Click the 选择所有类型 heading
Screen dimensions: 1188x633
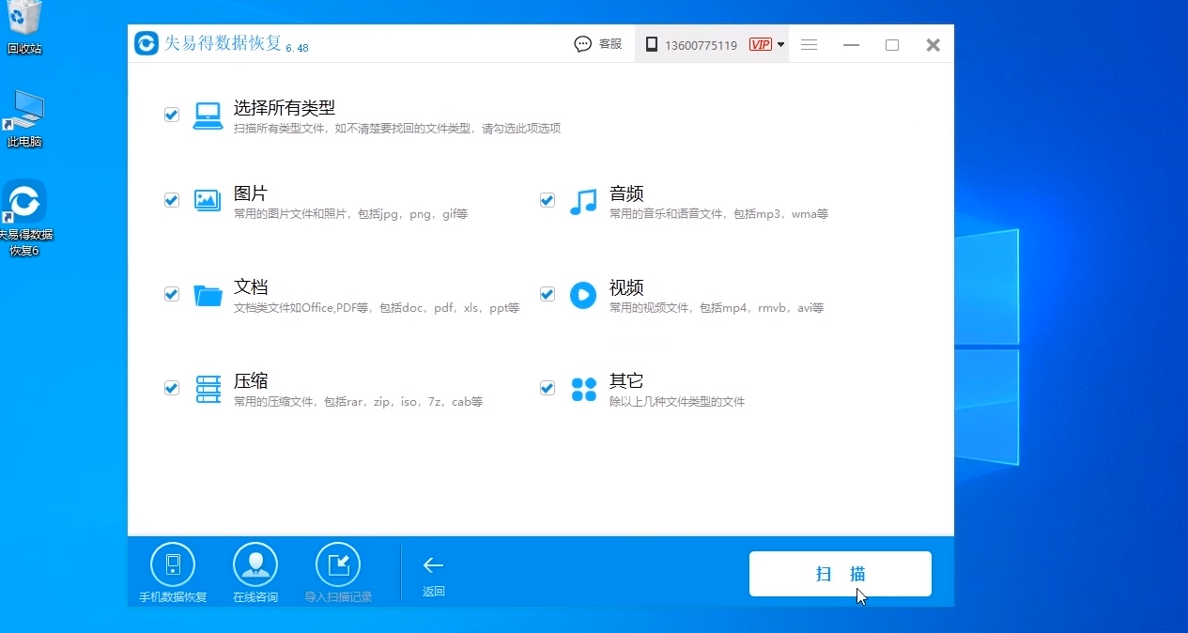tap(285, 108)
